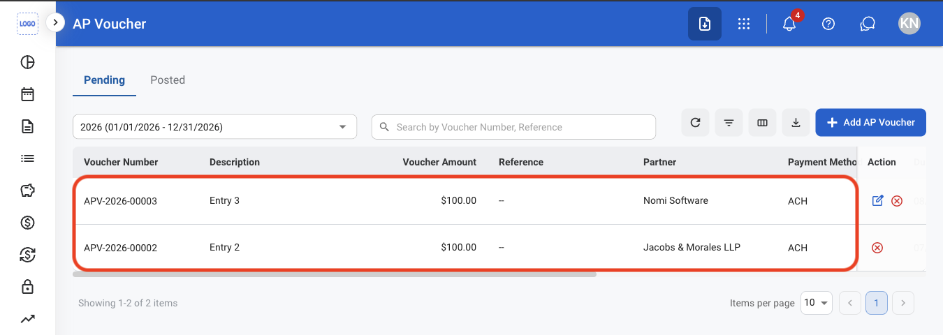
Task: Click the refresh table icon
Action: point(695,123)
